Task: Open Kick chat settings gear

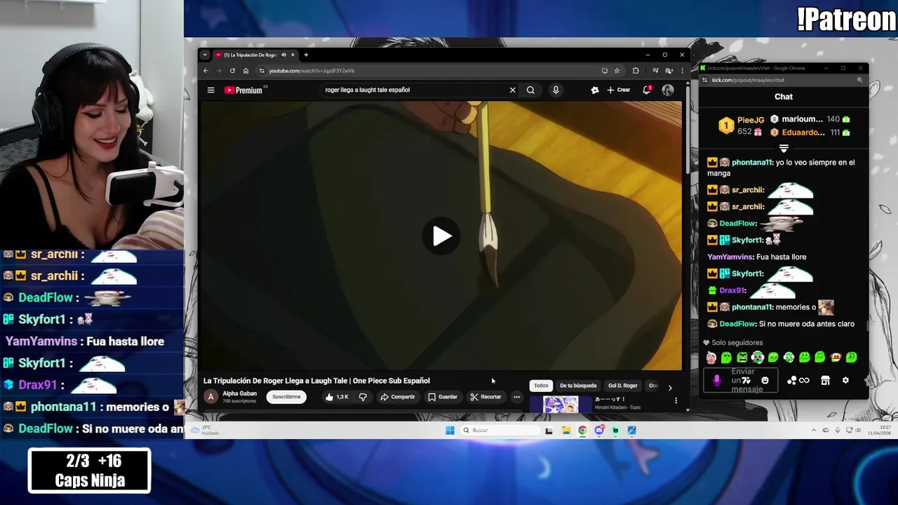Action: pos(845,380)
